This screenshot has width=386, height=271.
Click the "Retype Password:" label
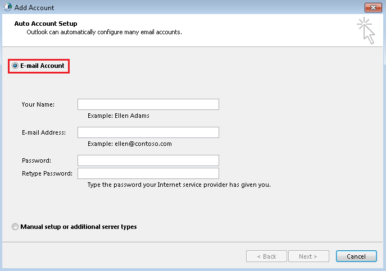click(47, 173)
